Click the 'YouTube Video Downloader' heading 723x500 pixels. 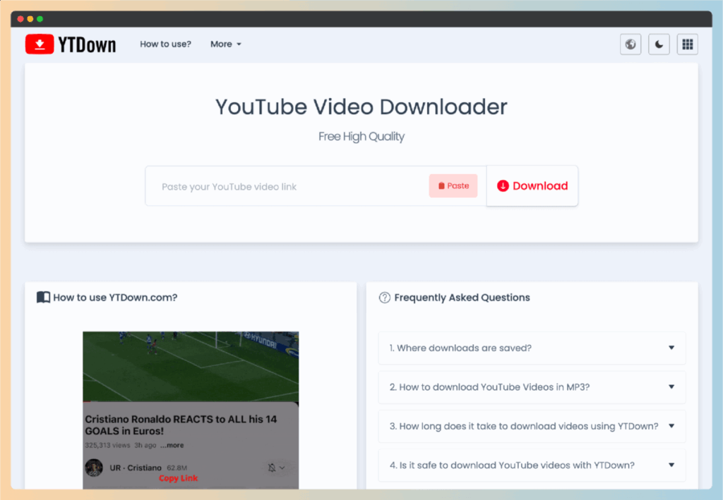tap(361, 106)
